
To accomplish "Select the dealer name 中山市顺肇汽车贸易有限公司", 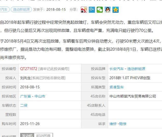I will [133, 96].
